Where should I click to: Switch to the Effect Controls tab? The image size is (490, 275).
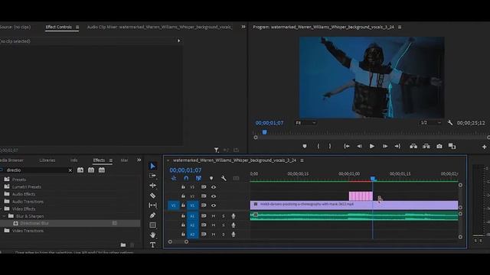pos(58,27)
